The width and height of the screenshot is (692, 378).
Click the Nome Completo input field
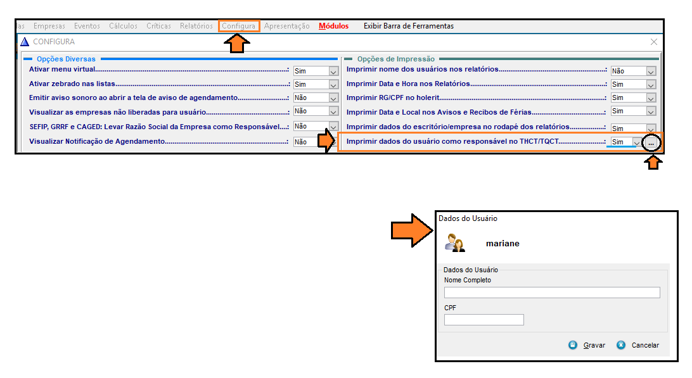(x=552, y=293)
